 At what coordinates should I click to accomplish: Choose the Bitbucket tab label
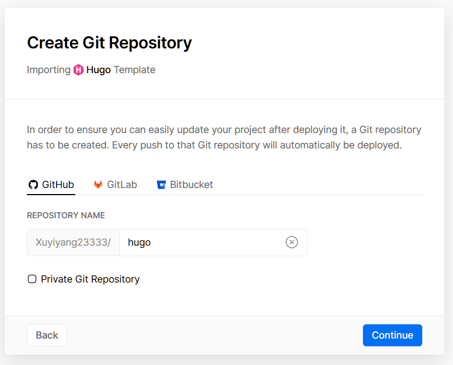click(191, 185)
